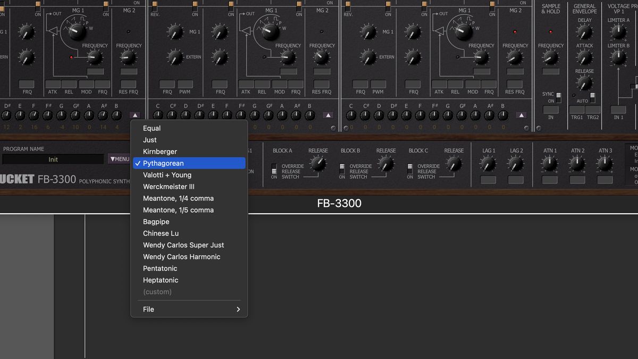This screenshot has height=359, width=638.
Task: Select Meantone, 1/4 comma
Action: coord(189,198)
